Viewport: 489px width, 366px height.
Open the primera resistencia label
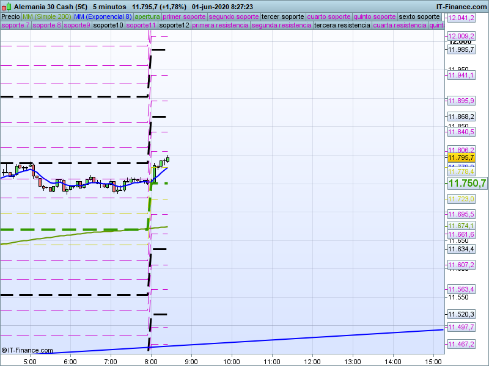click(x=220, y=26)
